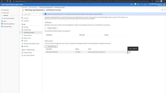
Task: Open the feedback smiley icon
Action: pyautogui.click(x=145, y=5)
